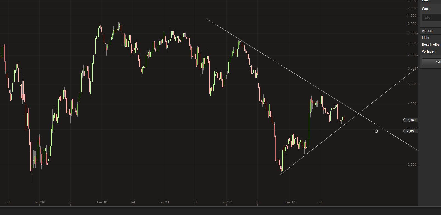Click the Jan '12 time axis label
Screen dimensions: 441x215
[x=227, y=203]
